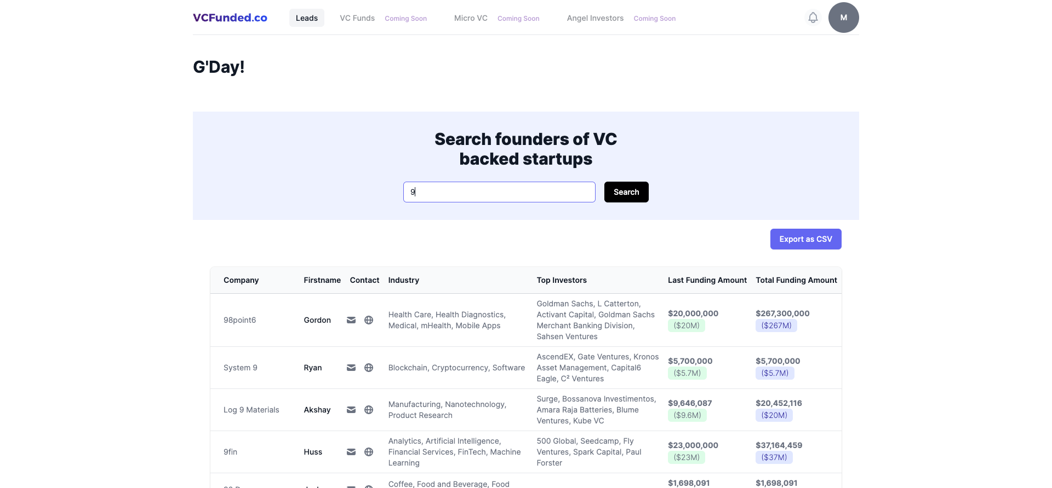The width and height of the screenshot is (1052, 488).
Task: Select the VC Funds tab
Action: tap(357, 18)
